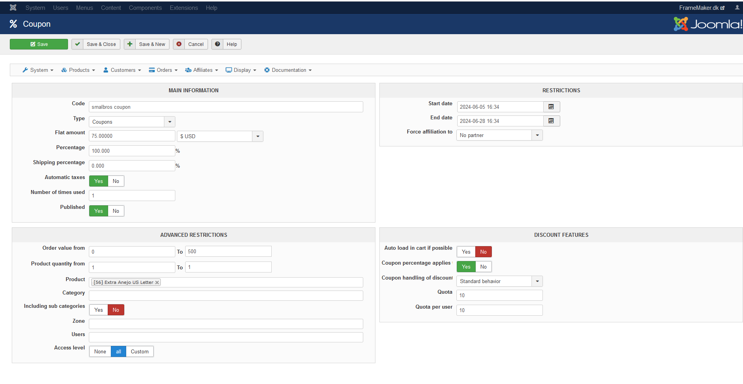
Task: Open the Content menu
Action: [111, 8]
